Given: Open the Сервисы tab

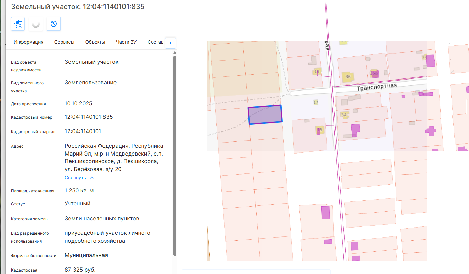Looking at the screenshot, I should point(64,42).
